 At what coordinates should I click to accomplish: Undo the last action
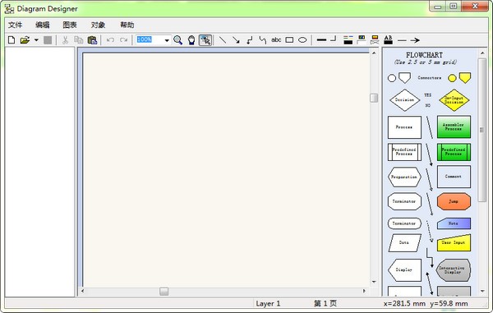pyautogui.click(x=110, y=40)
